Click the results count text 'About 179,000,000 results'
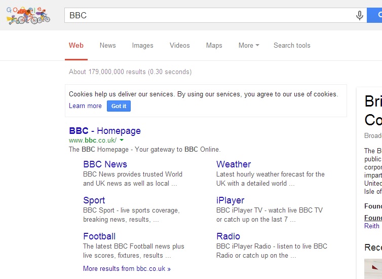The width and height of the screenshot is (382, 279). [107, 72]
